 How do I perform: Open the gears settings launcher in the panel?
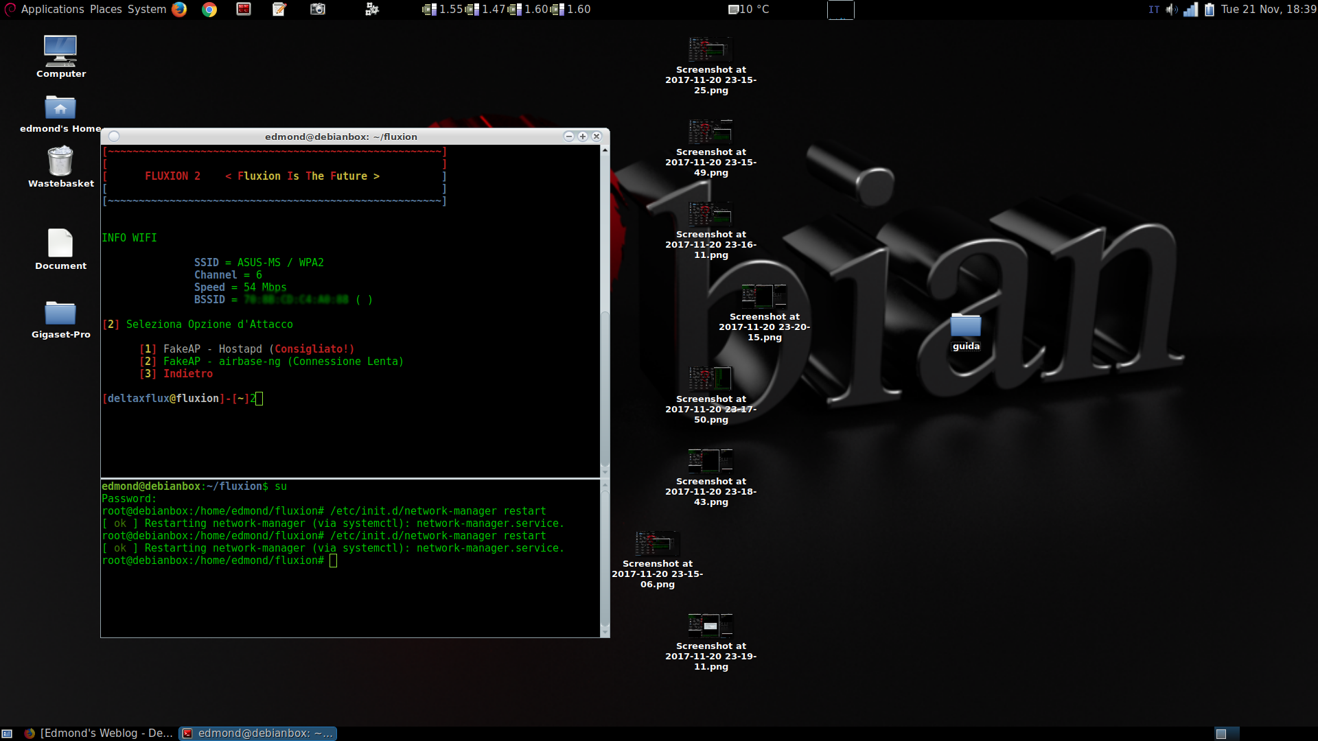pyautogui.click(x=372, y=9)
